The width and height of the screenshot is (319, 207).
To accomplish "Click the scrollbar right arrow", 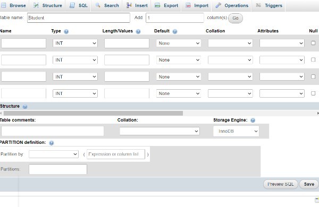I will (318, 113).
